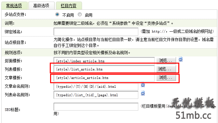
Task: Click the 封面模板 input field
Action: click(104, 61)
